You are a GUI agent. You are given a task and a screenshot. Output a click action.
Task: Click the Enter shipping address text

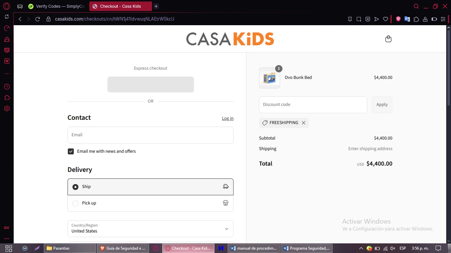370,149
